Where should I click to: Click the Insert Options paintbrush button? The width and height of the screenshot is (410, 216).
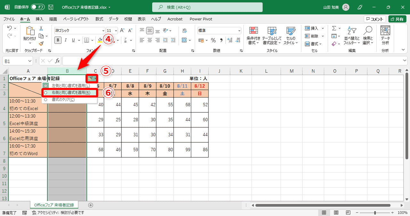(92, 78)
